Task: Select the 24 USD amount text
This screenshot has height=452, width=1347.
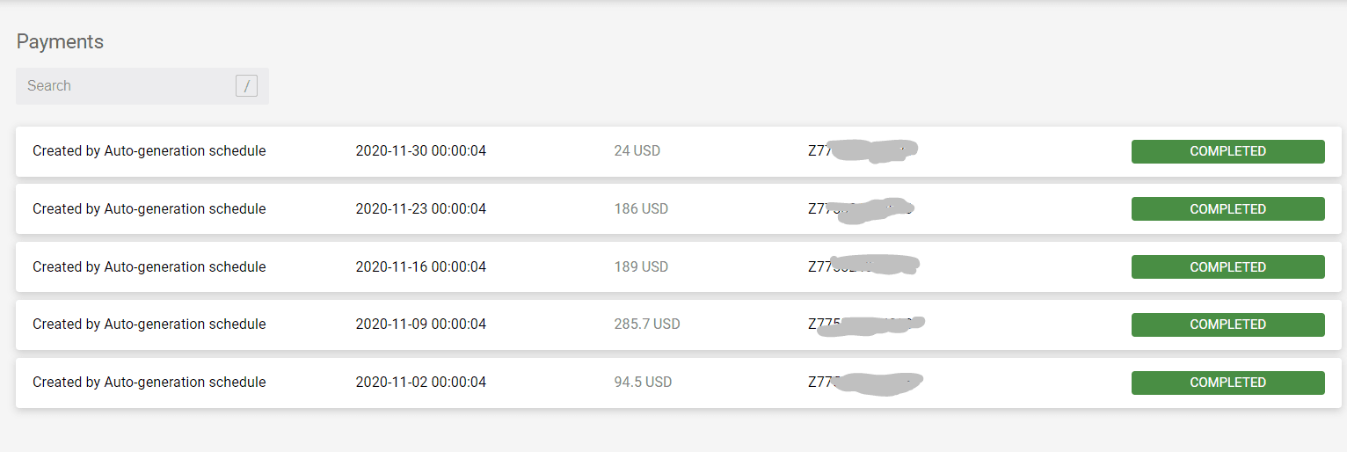Action: [637, 151]
